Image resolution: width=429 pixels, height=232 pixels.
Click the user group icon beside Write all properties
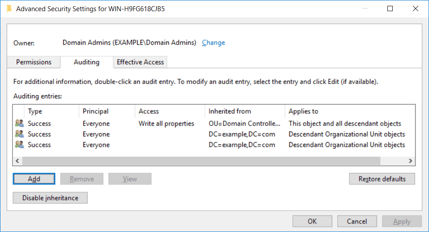[x=19, y=123]
